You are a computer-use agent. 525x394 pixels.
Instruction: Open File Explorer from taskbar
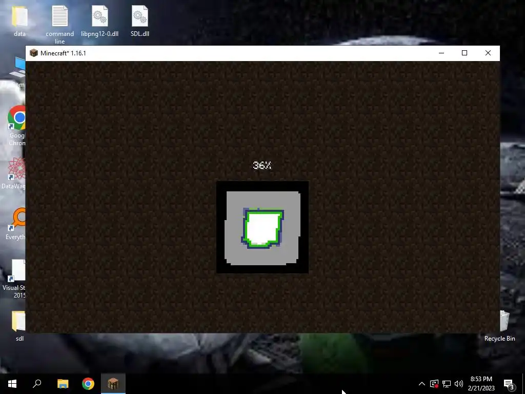63,384
